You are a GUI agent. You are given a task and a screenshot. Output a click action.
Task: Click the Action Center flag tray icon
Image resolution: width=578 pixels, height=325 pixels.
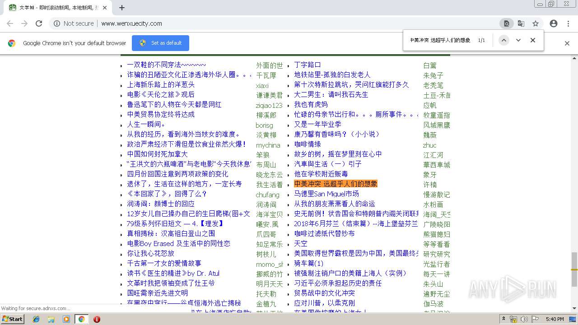click(x=535, y=319)
